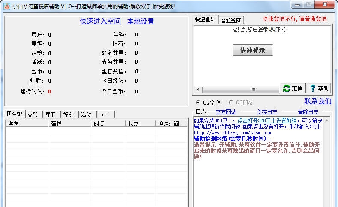
Task: Open the 雇佣 tab
Action: coord(51,114)
